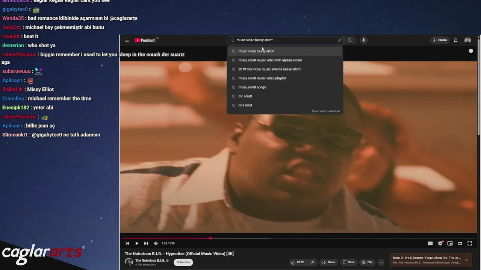
Task: Open the Create button
Action: click(x=440, y=40)
